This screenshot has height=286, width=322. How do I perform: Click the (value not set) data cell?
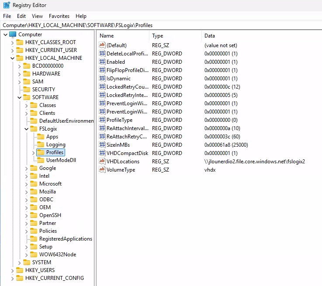[221, 45]
